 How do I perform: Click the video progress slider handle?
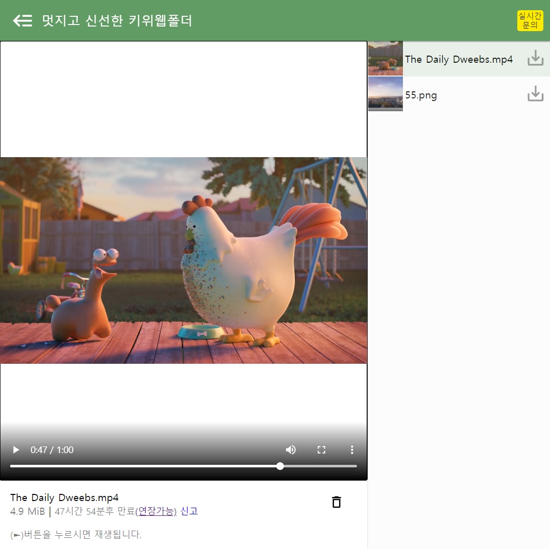280,466
